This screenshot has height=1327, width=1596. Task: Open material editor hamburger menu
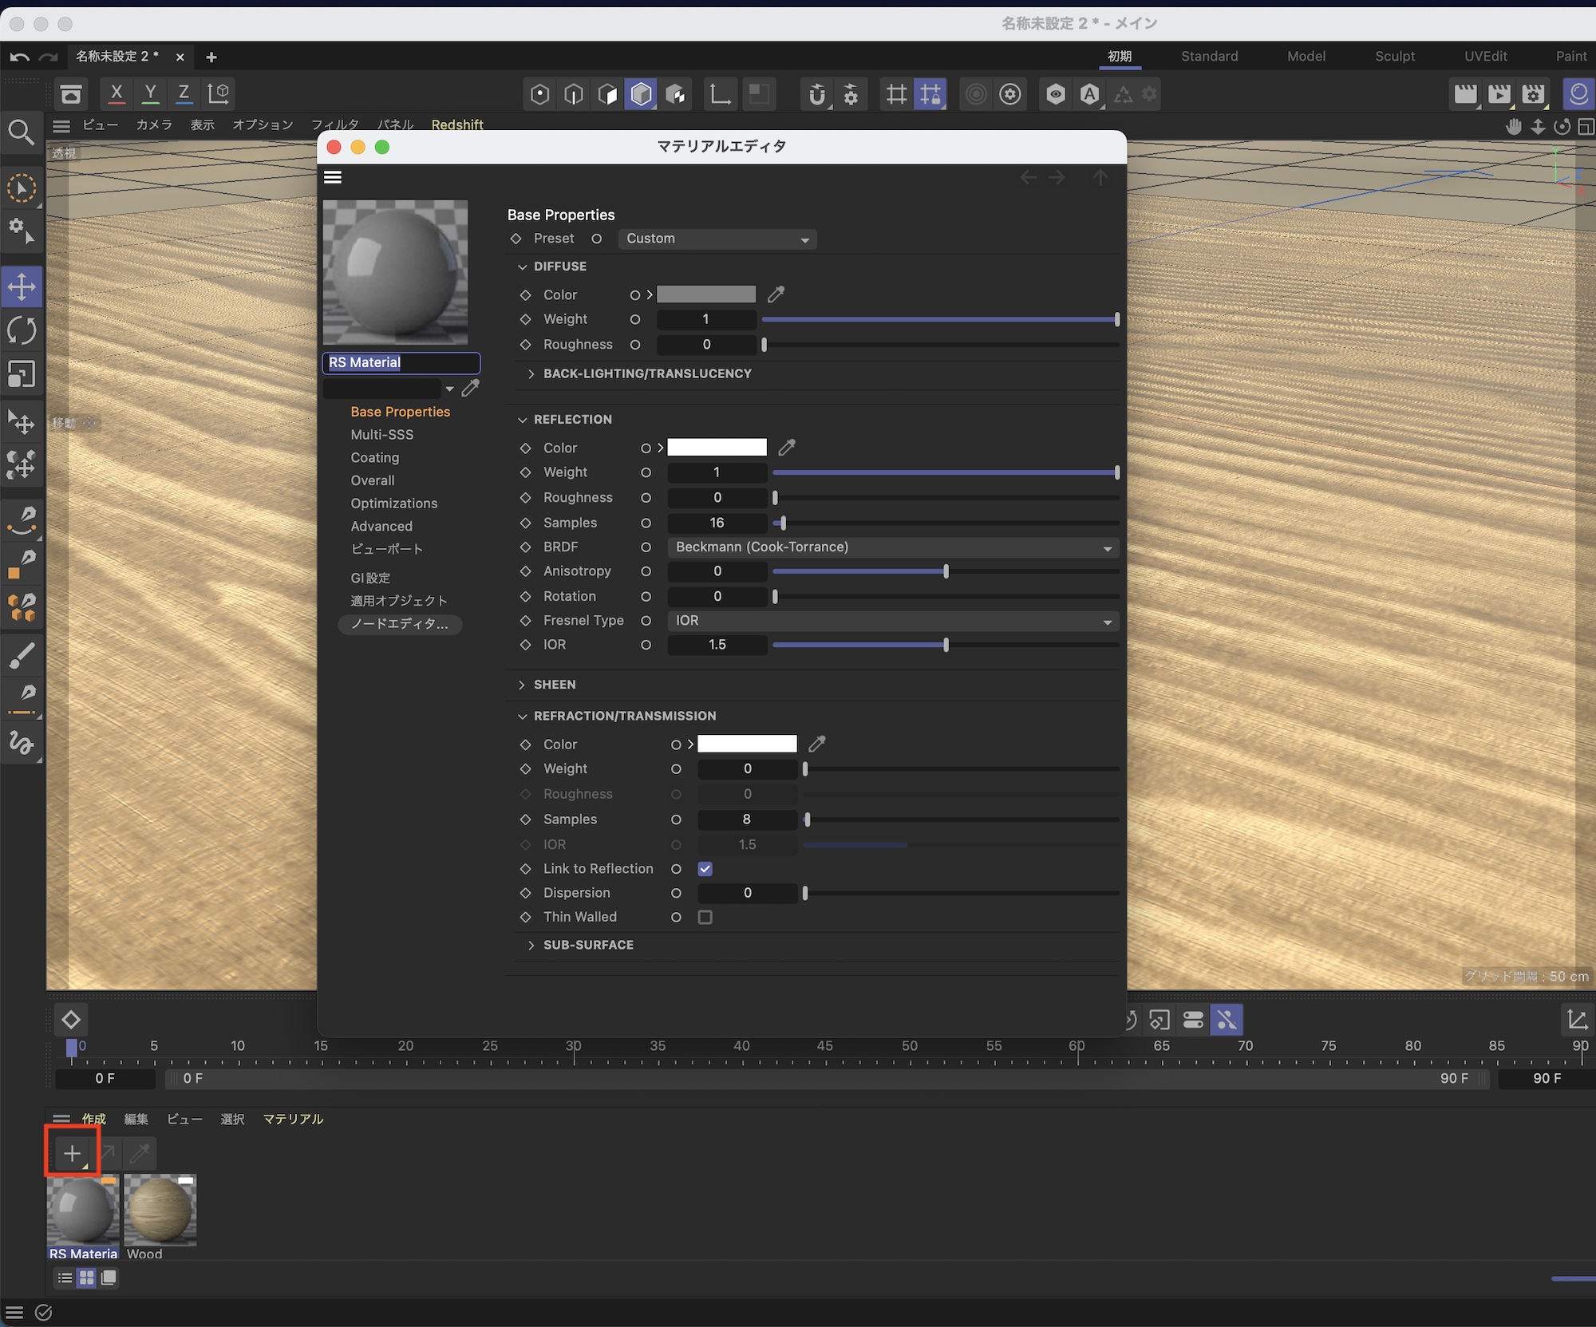point(333,177)
